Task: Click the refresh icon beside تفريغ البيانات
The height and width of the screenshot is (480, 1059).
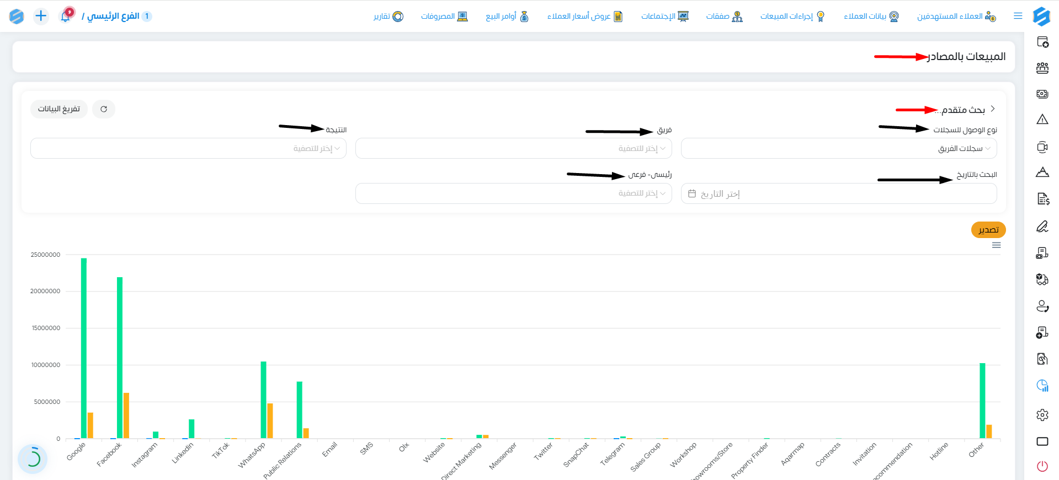Action: [104, 109]
